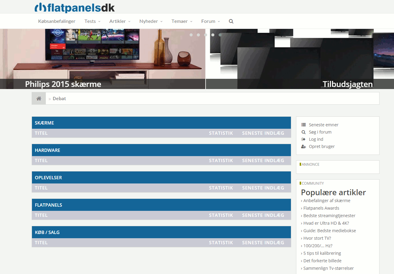The image size is (394, 274).
Task: Click the magnifier icon beside Søg i forum
Action: (x=304, y=132)
